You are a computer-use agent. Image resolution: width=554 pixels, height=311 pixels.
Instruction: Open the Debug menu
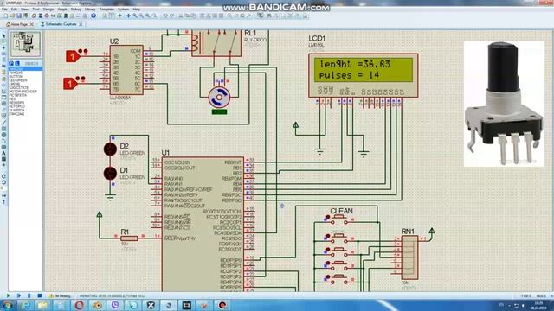click(x=76, y=10)
